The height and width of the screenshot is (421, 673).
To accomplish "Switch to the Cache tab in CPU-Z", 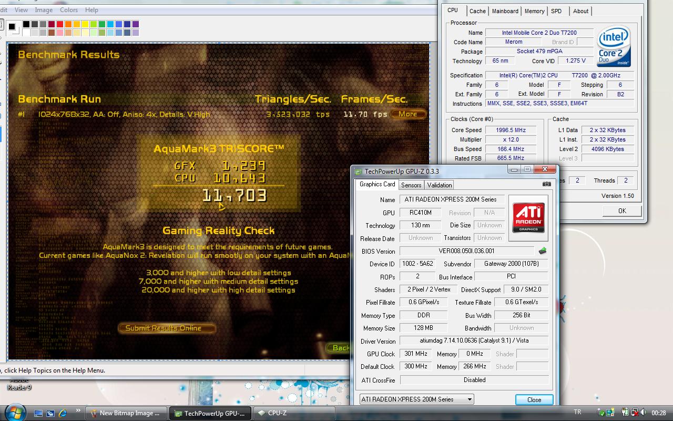I will tap(477, 11).
